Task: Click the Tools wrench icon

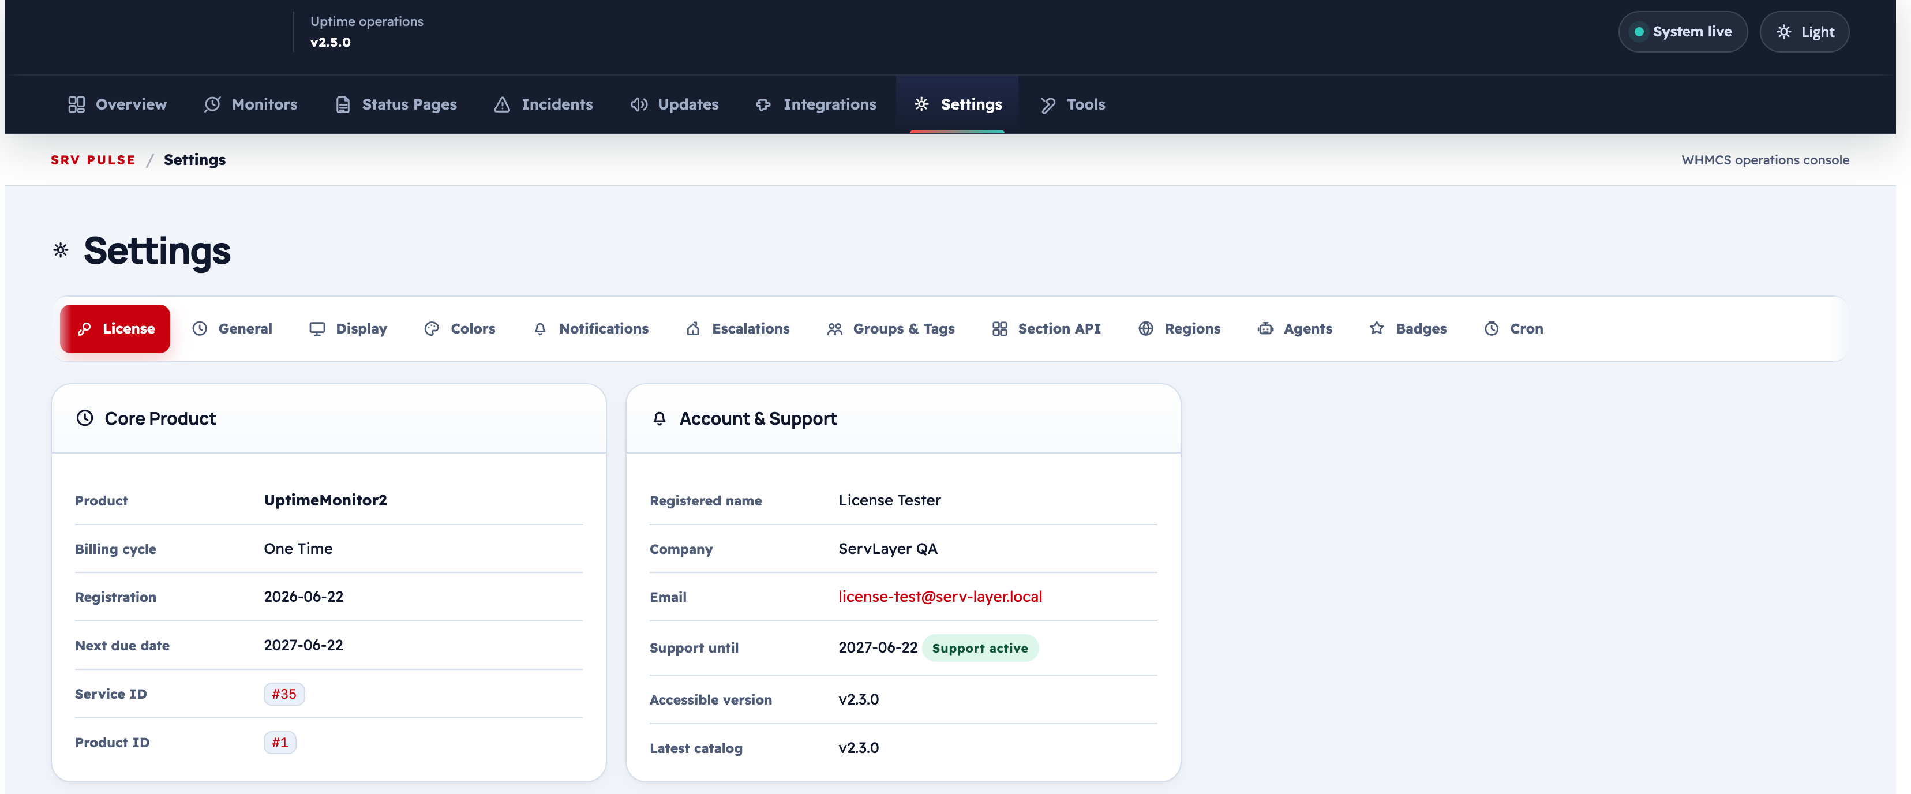Action: 1047,104
